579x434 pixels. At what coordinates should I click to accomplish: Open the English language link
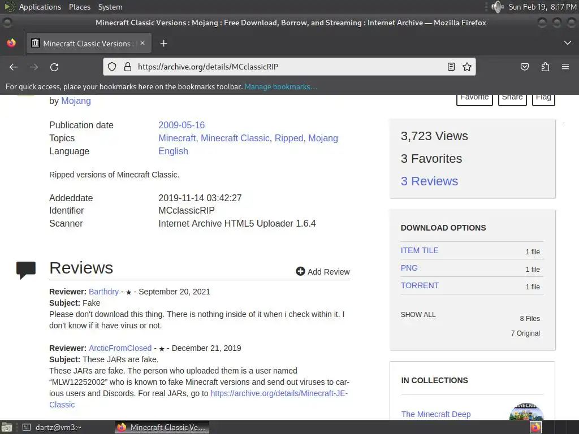point(173,151)
